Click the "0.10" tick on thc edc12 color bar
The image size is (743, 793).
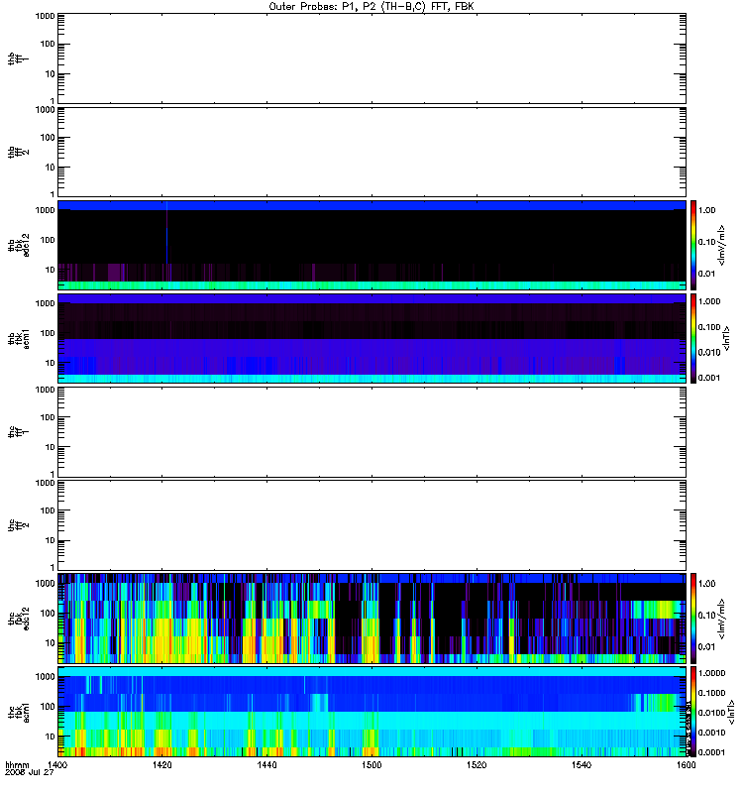[x=706, y=616]
